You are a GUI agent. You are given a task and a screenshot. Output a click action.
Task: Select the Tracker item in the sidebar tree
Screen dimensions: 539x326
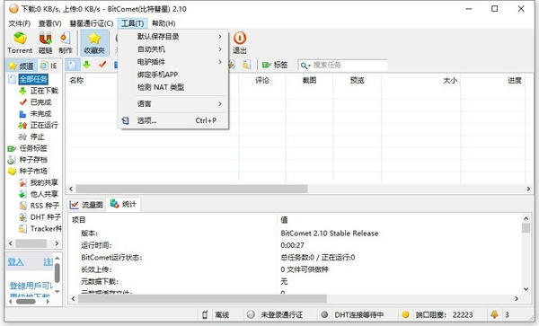(46, 228)
